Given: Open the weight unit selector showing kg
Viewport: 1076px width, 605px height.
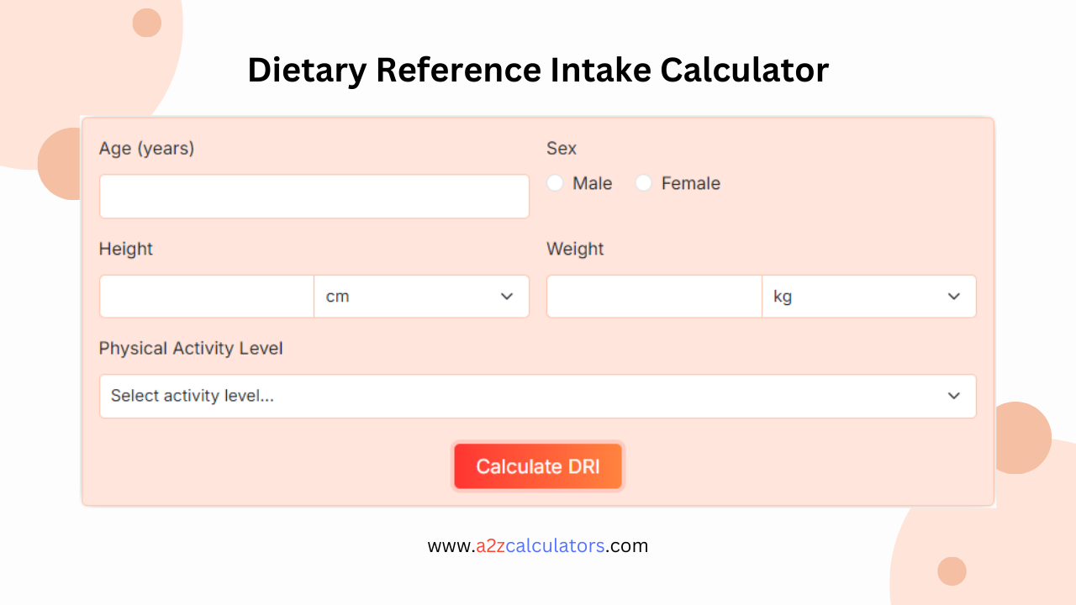Looking at the screenshot, I should pos(869,297).
